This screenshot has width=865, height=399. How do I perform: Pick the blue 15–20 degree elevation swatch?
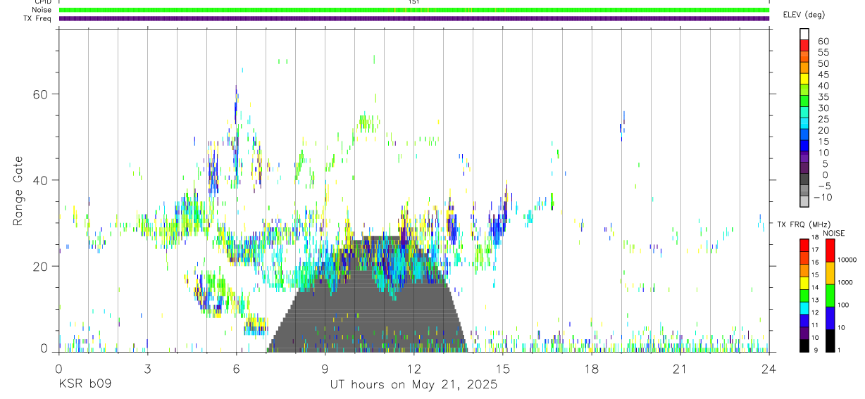[x=804, y=135]
